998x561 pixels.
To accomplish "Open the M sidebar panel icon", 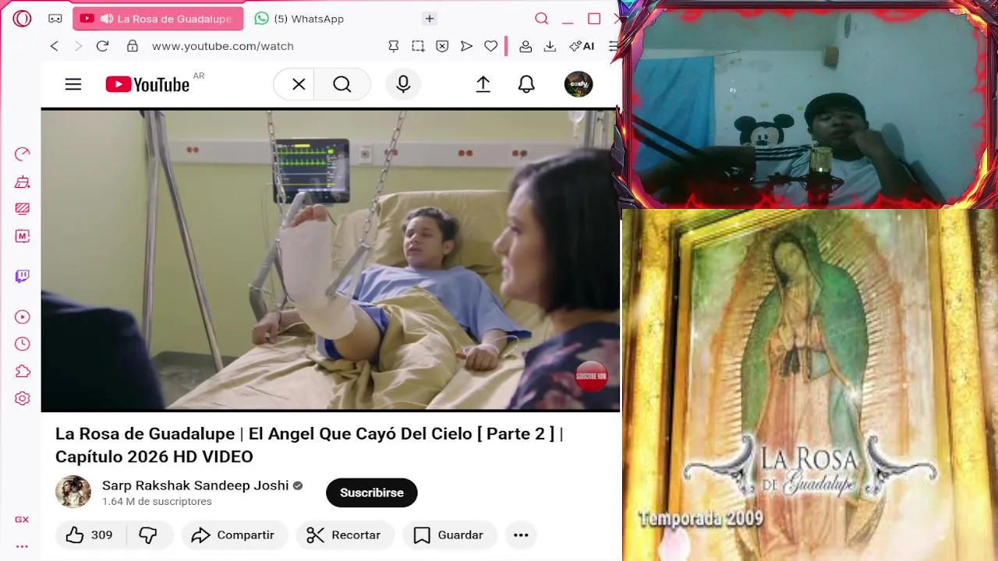I will [22, 236].
